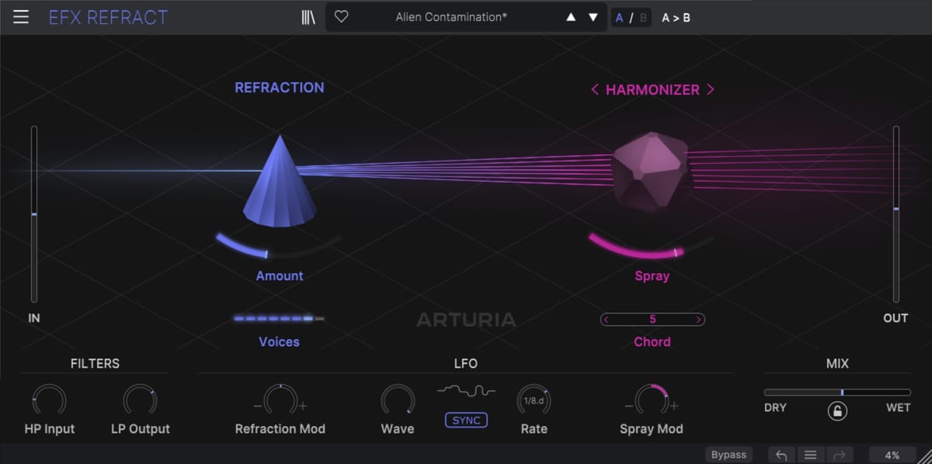Click the Spray Mod knob

coord(651,400)
